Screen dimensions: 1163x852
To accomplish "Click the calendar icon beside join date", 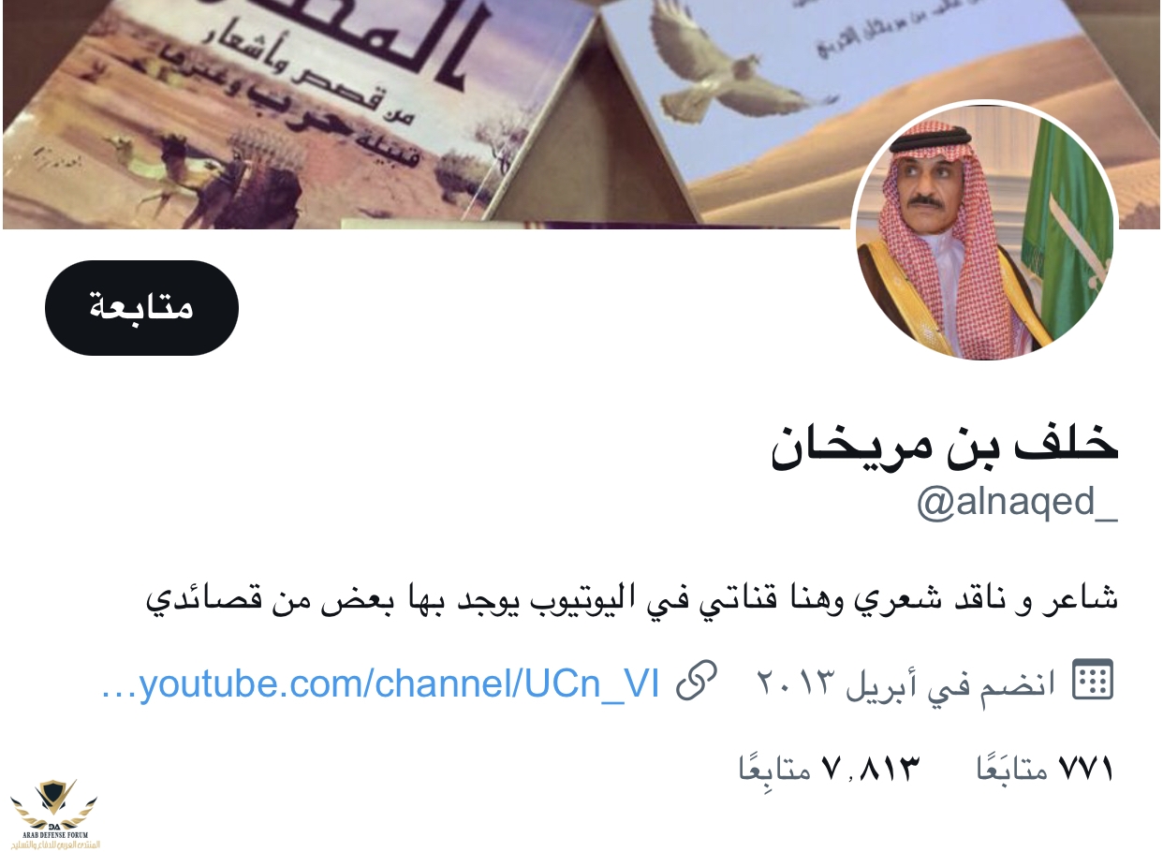I will [1093, 680].
